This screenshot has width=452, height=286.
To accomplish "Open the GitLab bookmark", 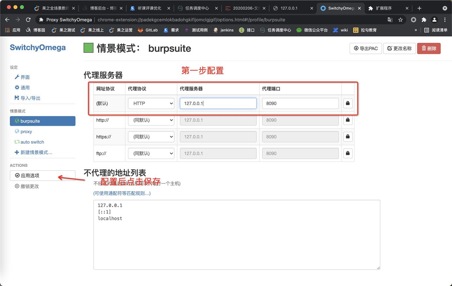I will tap(148, 30).
